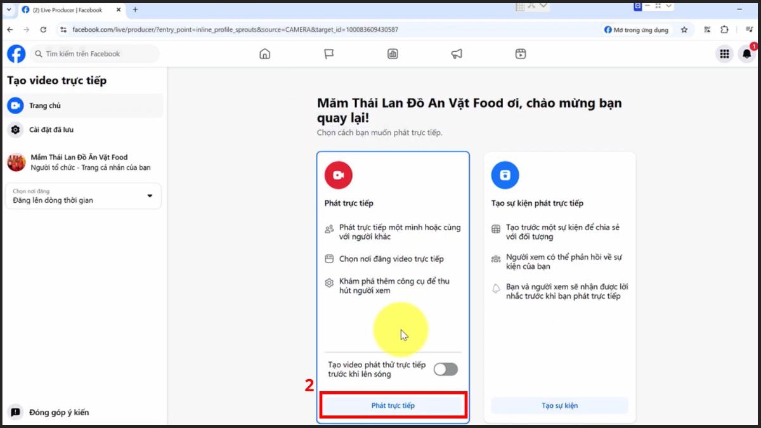Bookmark the page with the star icon

pos(683,29)
